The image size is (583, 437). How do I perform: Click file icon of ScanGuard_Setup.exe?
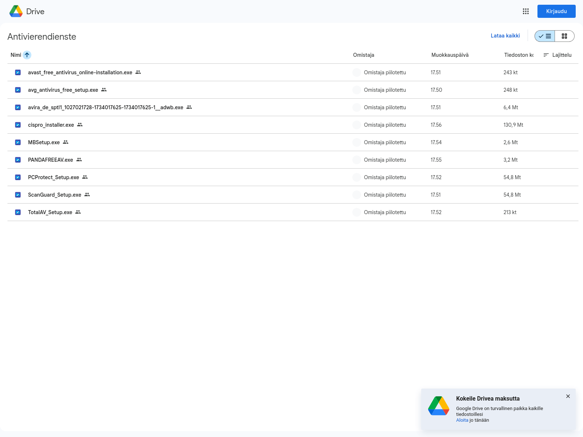coord(18,195)
